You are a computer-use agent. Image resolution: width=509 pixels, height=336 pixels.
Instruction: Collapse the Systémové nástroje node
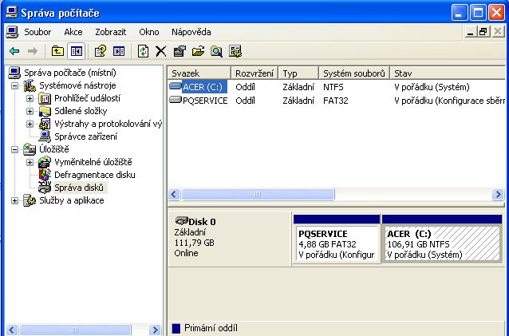click(x=14, y=85)
